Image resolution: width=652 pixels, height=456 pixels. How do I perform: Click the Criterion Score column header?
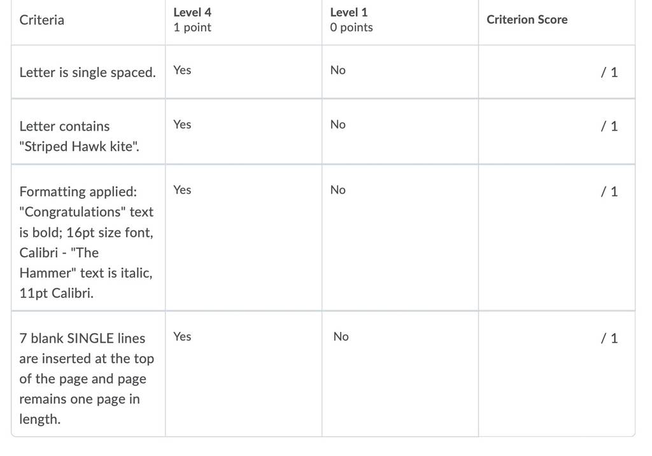(x=527, y=20)
